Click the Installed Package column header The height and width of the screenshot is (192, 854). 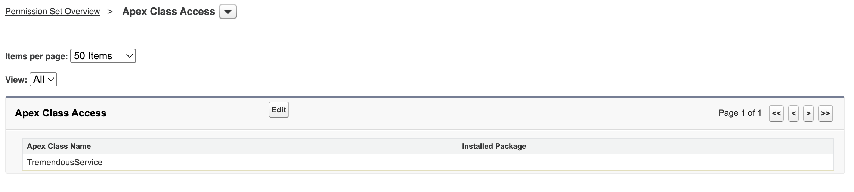493,146
